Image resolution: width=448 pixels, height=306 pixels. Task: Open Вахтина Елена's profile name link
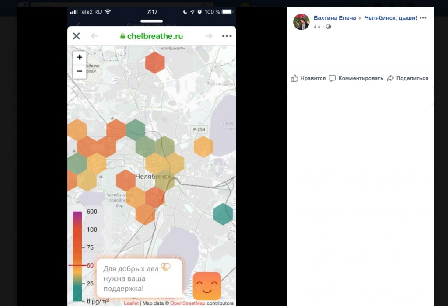pyautogui.click(x=335, y=18)
